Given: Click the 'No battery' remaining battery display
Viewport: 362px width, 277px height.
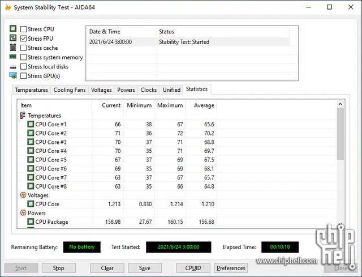Looking at the screenshot, I should (82, 247).
